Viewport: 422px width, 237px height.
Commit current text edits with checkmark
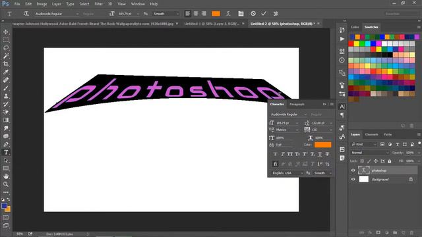tap(264, 13)
